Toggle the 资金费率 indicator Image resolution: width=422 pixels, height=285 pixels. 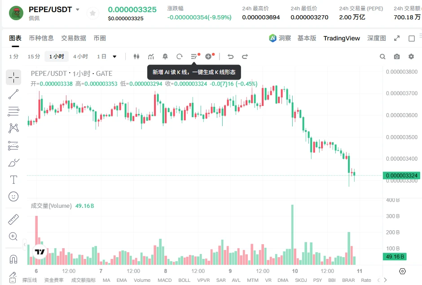tap(54, 280)
